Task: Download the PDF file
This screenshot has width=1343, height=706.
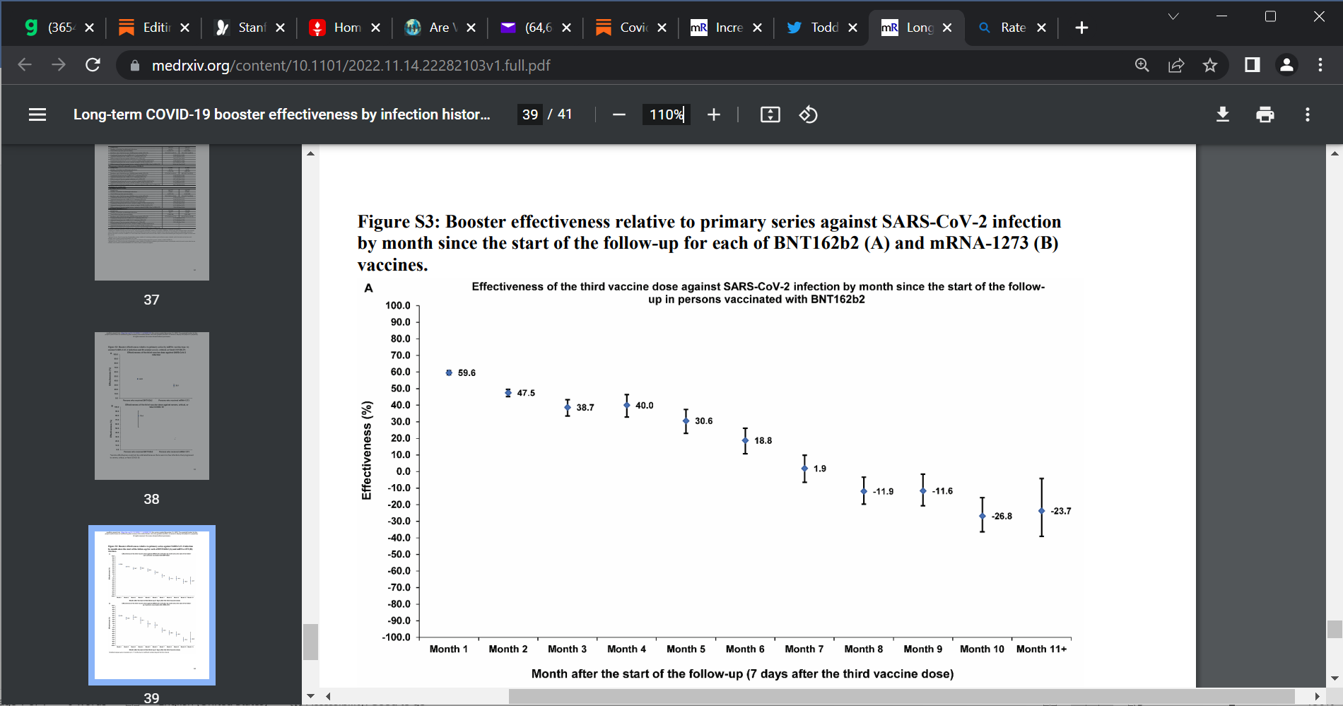Action: pos(1223,114)
